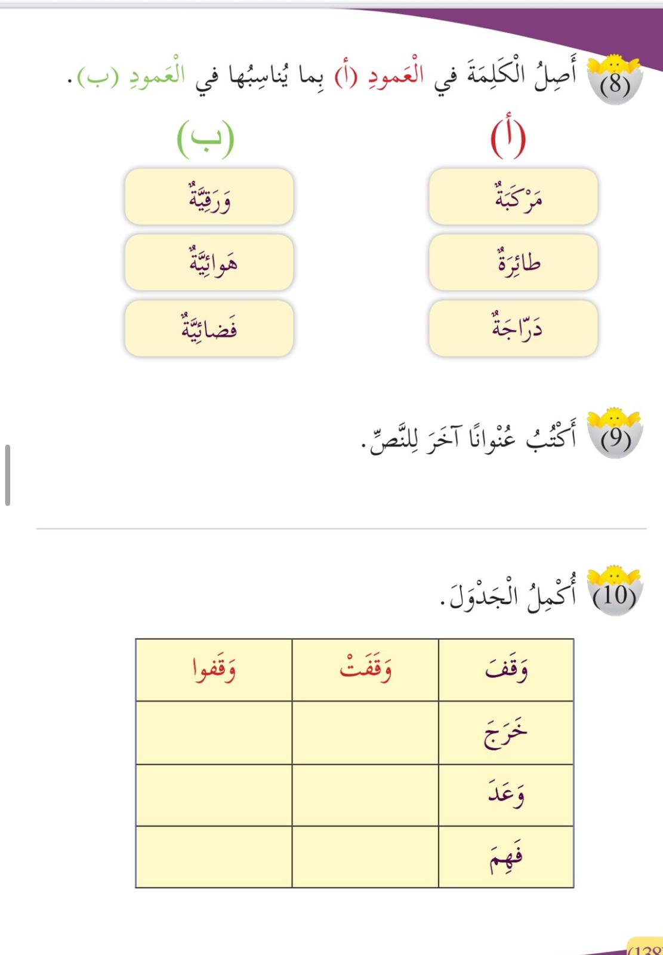Select the word card طائِرَة
This screenshot has width=663, height=955.
pyautogui.click(x=513, y=263)
